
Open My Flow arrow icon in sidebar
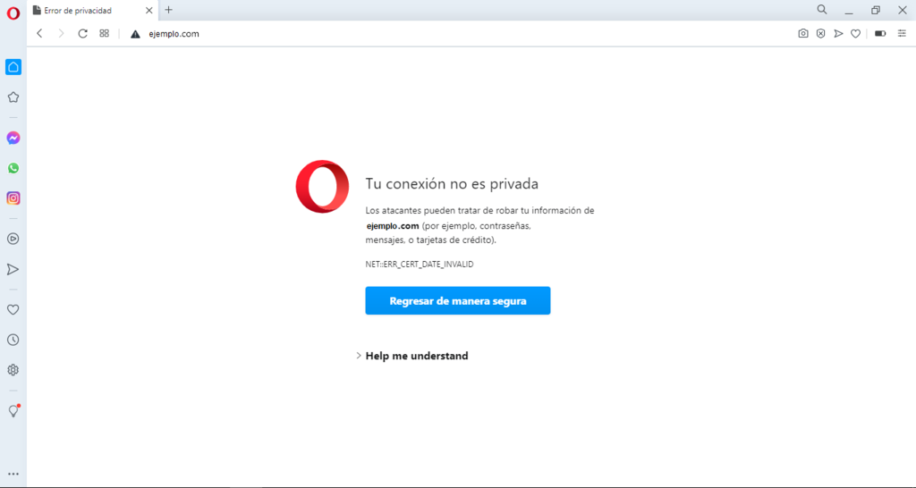click(13, 269)
